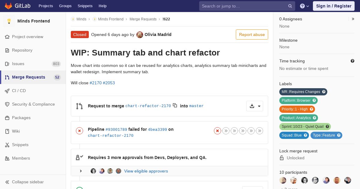
Task: Open Security & Compliance in sidebar
Action: pos(33,104)
